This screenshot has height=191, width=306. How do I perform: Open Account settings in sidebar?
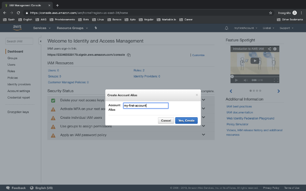pos(19,91)
